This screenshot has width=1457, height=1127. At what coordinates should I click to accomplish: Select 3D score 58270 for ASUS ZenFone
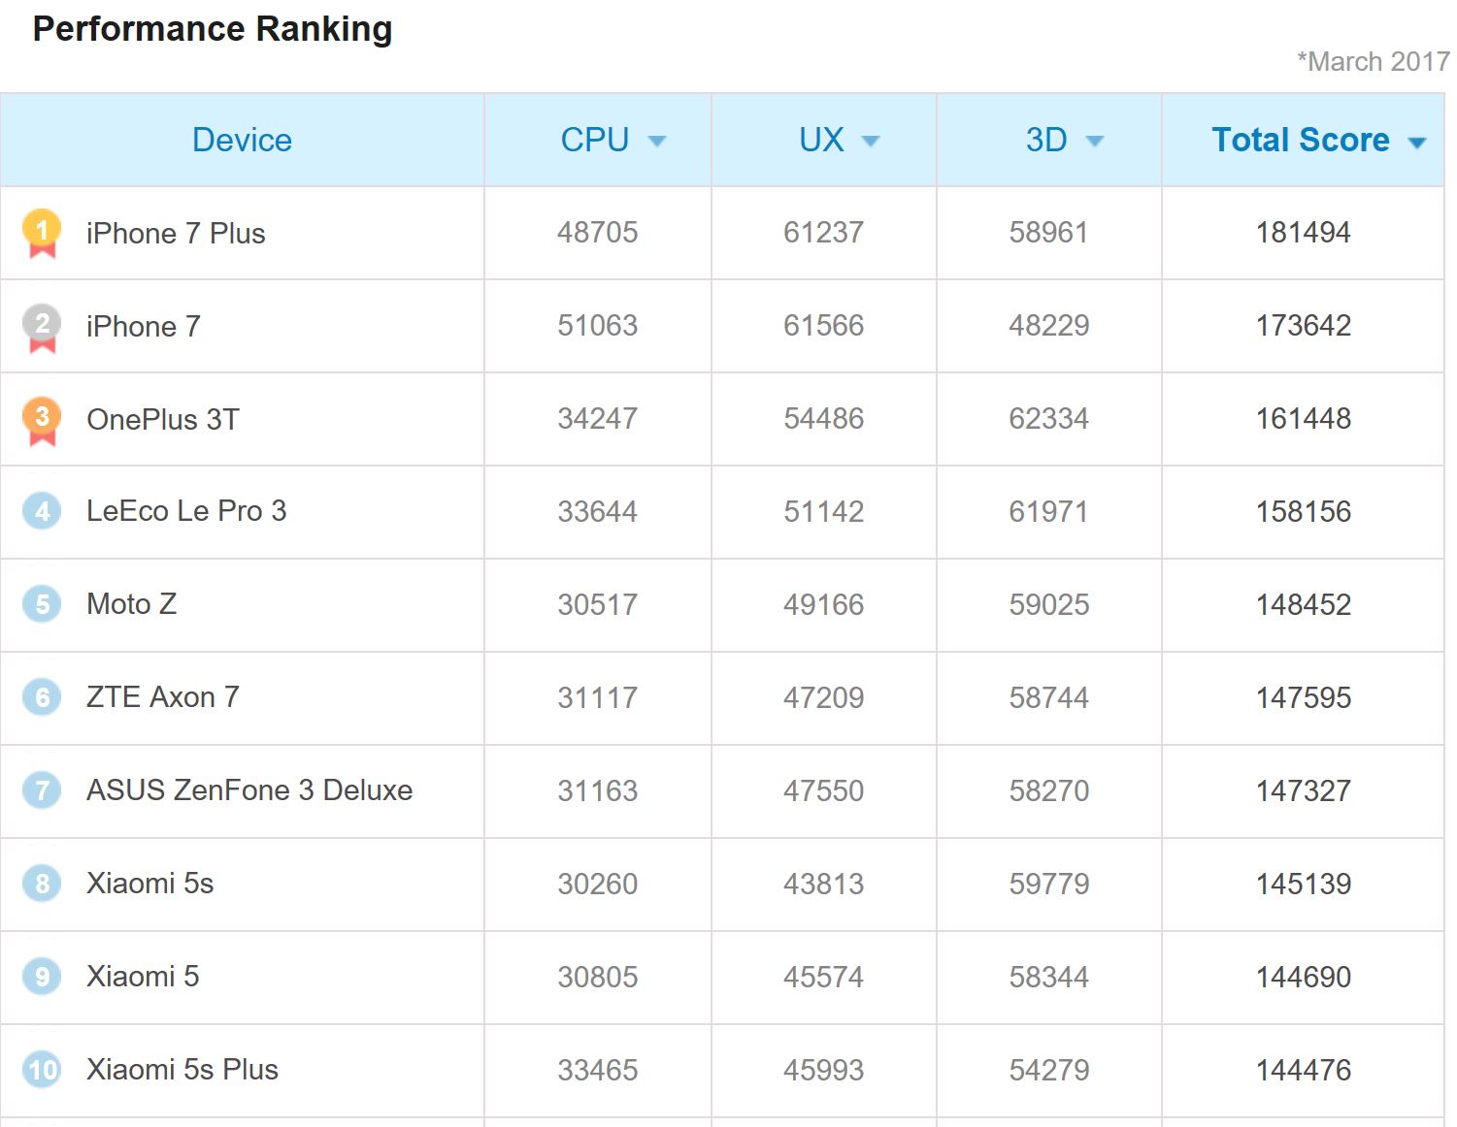coord(1049,791)
